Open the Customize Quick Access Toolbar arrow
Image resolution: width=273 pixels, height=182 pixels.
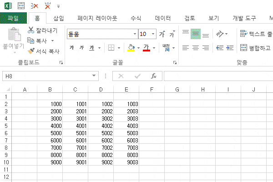59,6
